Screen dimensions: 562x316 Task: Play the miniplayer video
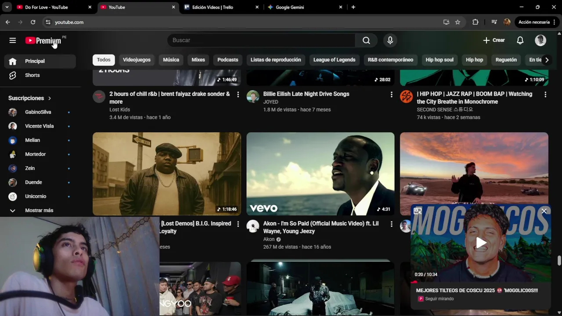pos(481,243)
